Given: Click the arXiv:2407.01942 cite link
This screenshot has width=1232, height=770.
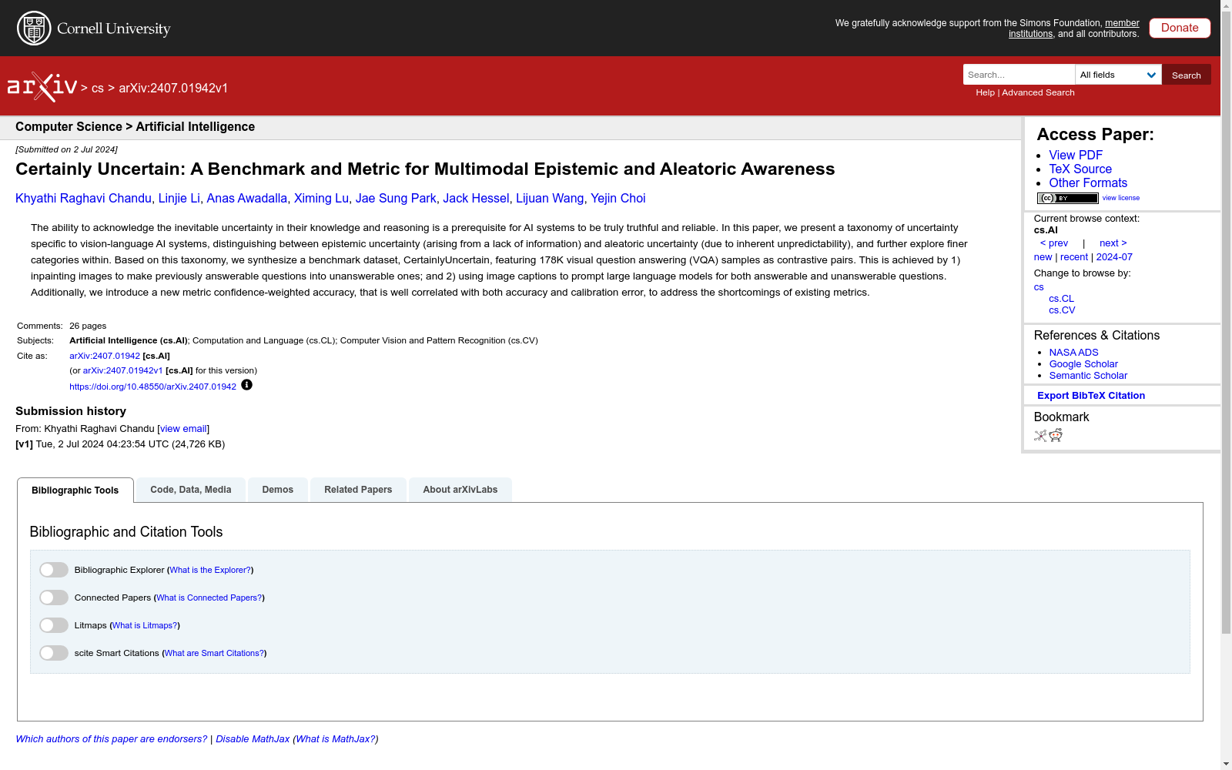Looking at the screenshot, I should pos(105,356).
